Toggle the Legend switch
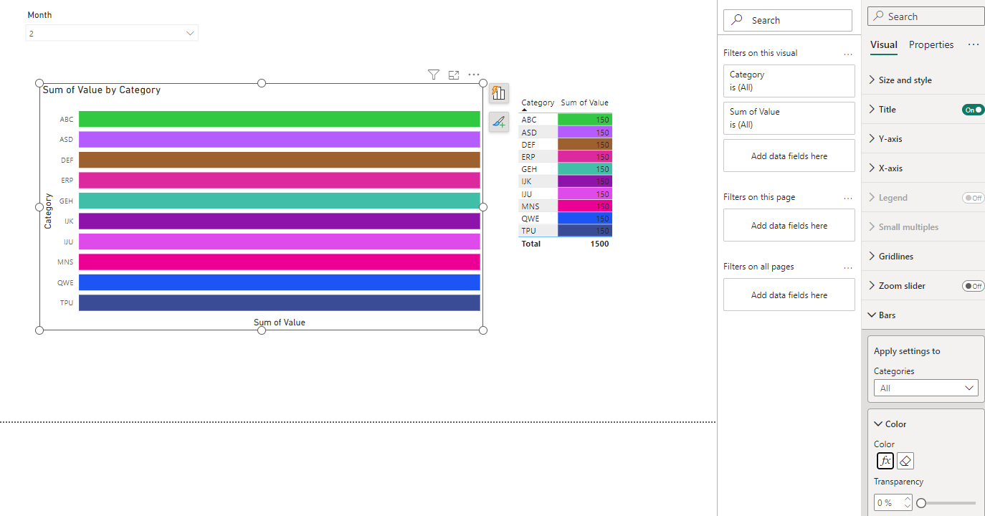 [x=973, y=198]
